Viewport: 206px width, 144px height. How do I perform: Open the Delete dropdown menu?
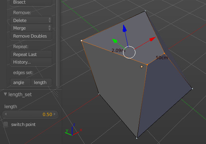(31, 20)
